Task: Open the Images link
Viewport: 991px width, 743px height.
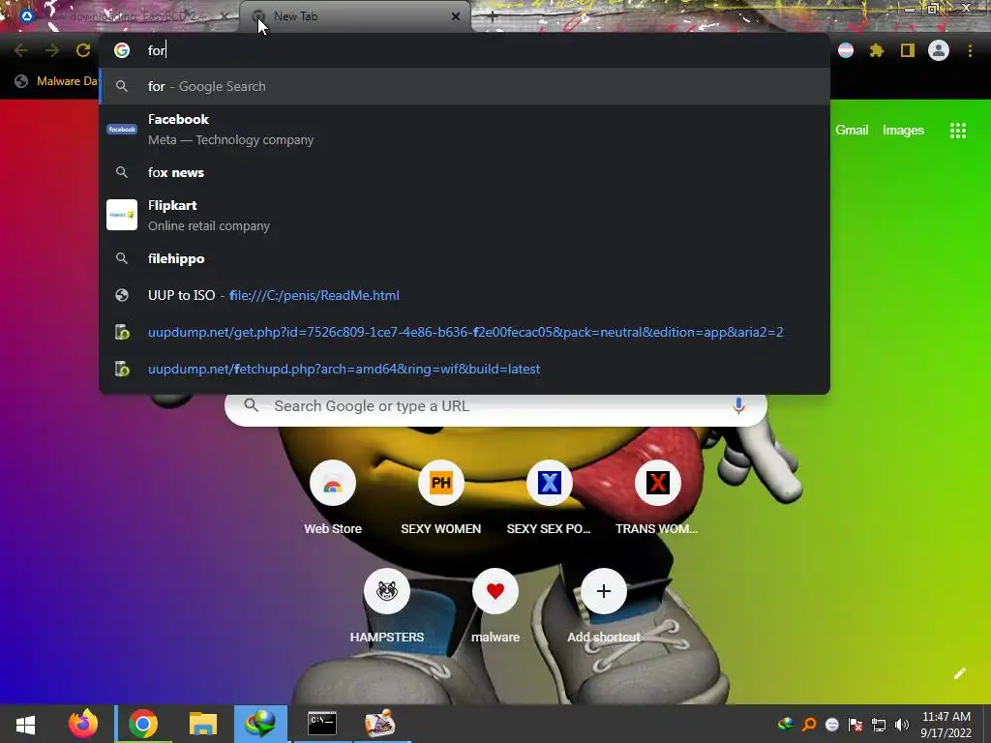Action: (903, 131)
